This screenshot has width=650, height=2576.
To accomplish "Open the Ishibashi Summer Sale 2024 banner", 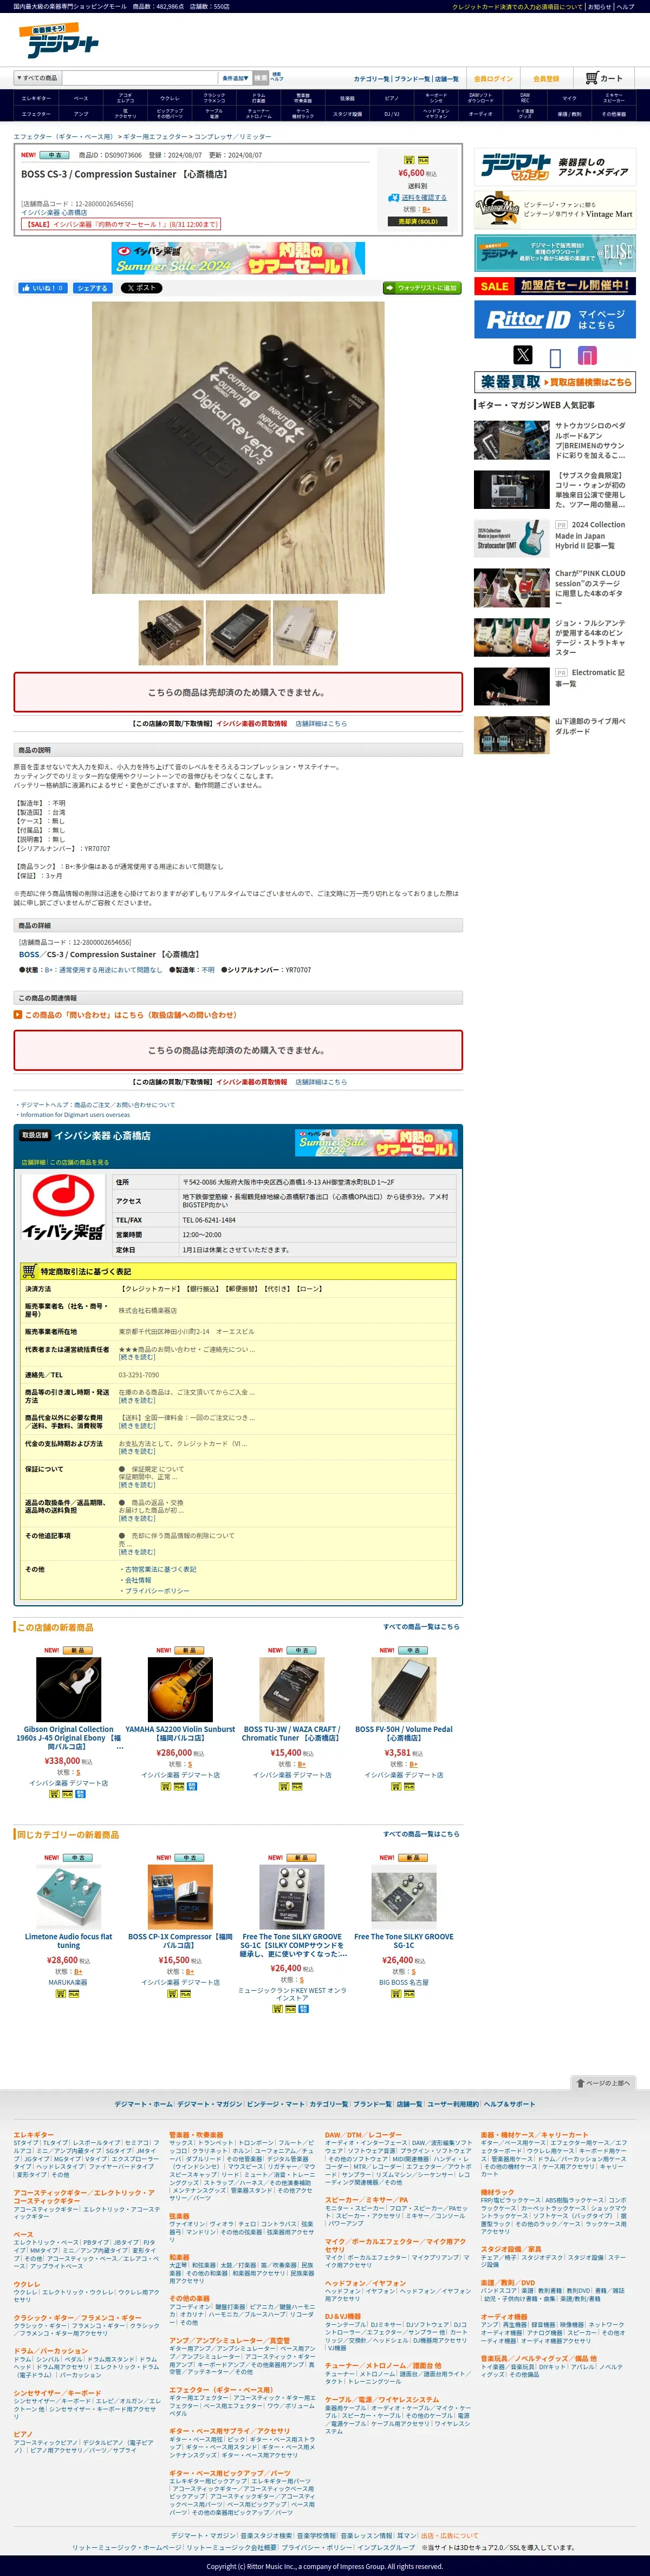I will [238, 258].
